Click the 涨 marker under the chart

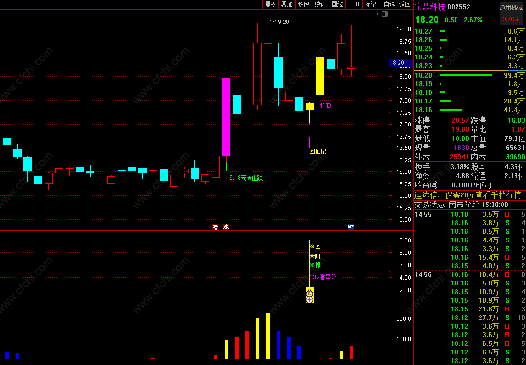tap(226, 227)
